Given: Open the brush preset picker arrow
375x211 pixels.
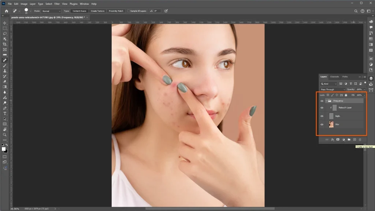Looking at the screenshot, I should (x=30, y=11).
